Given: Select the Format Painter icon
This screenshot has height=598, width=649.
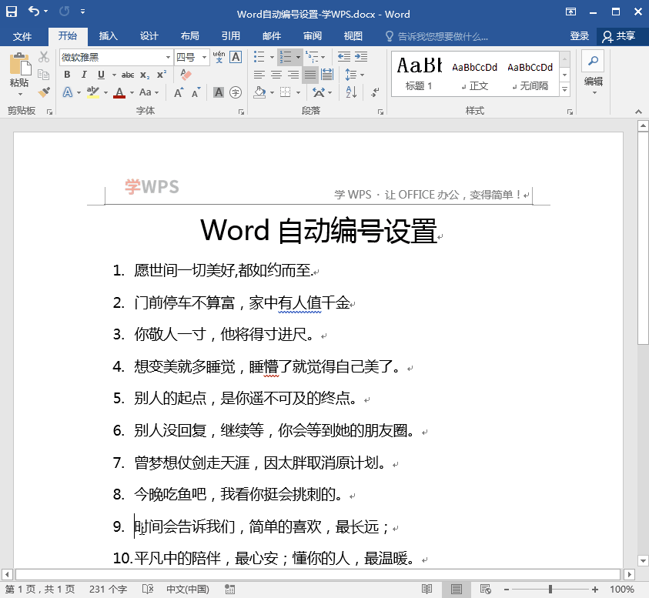Looking at the screenshot, I should click(x=44, y=92).
